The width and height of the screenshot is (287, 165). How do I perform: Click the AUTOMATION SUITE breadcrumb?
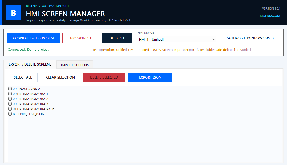(56, 6)
